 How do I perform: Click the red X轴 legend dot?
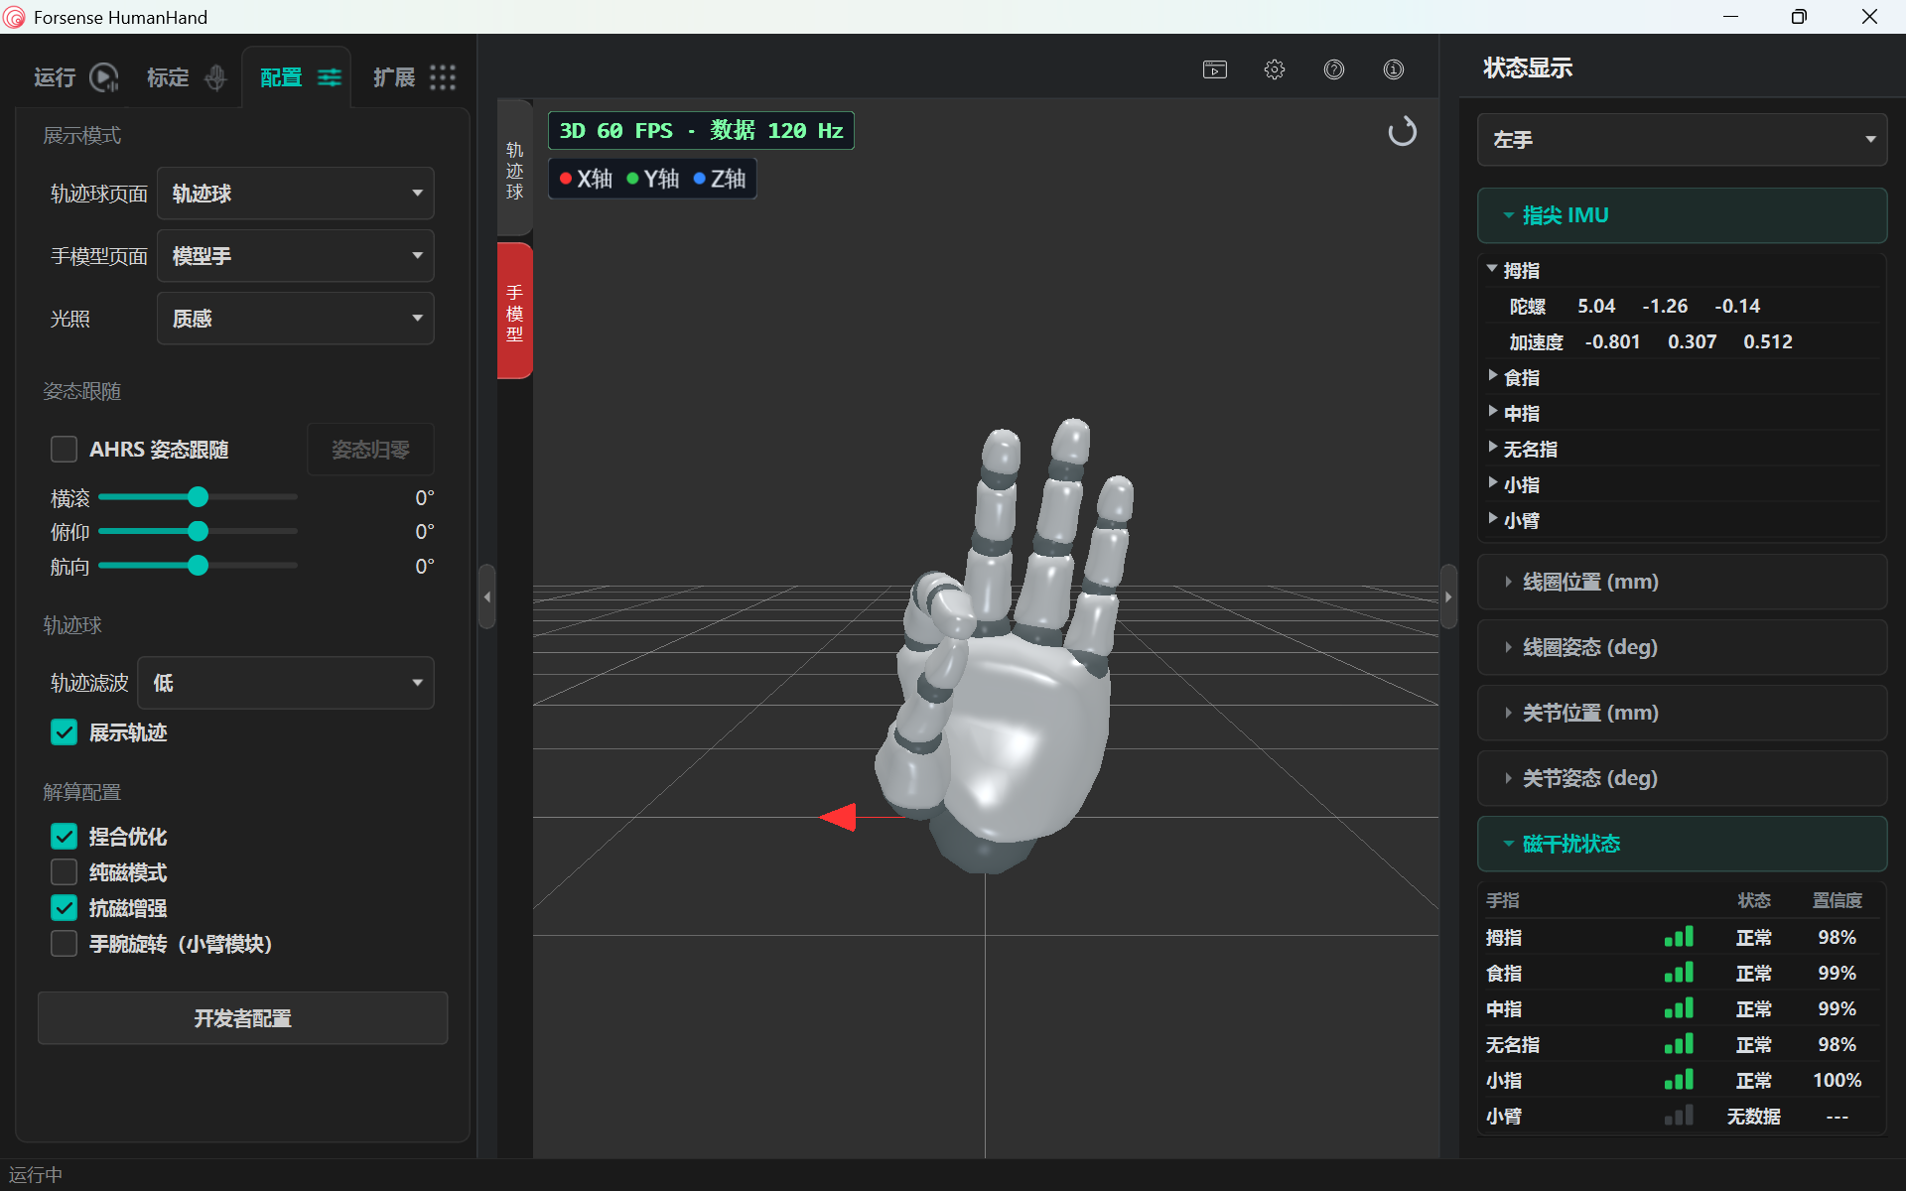(565, 179)
